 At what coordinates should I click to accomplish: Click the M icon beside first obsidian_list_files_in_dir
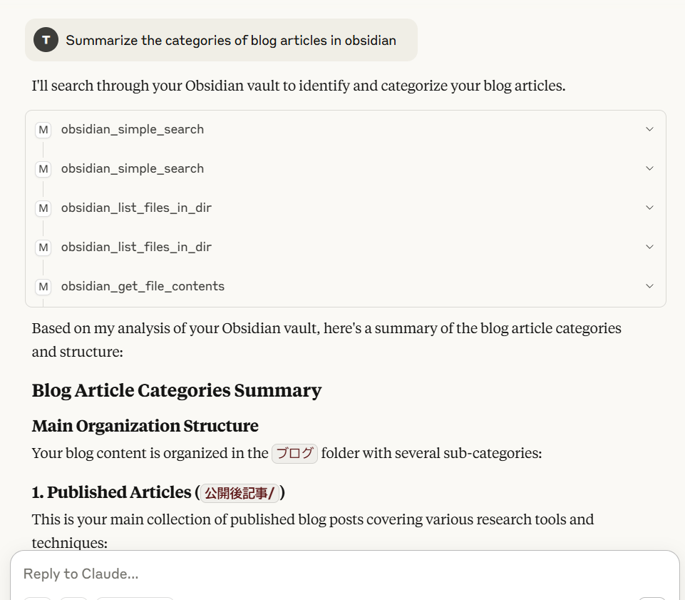tap(43, 208)
